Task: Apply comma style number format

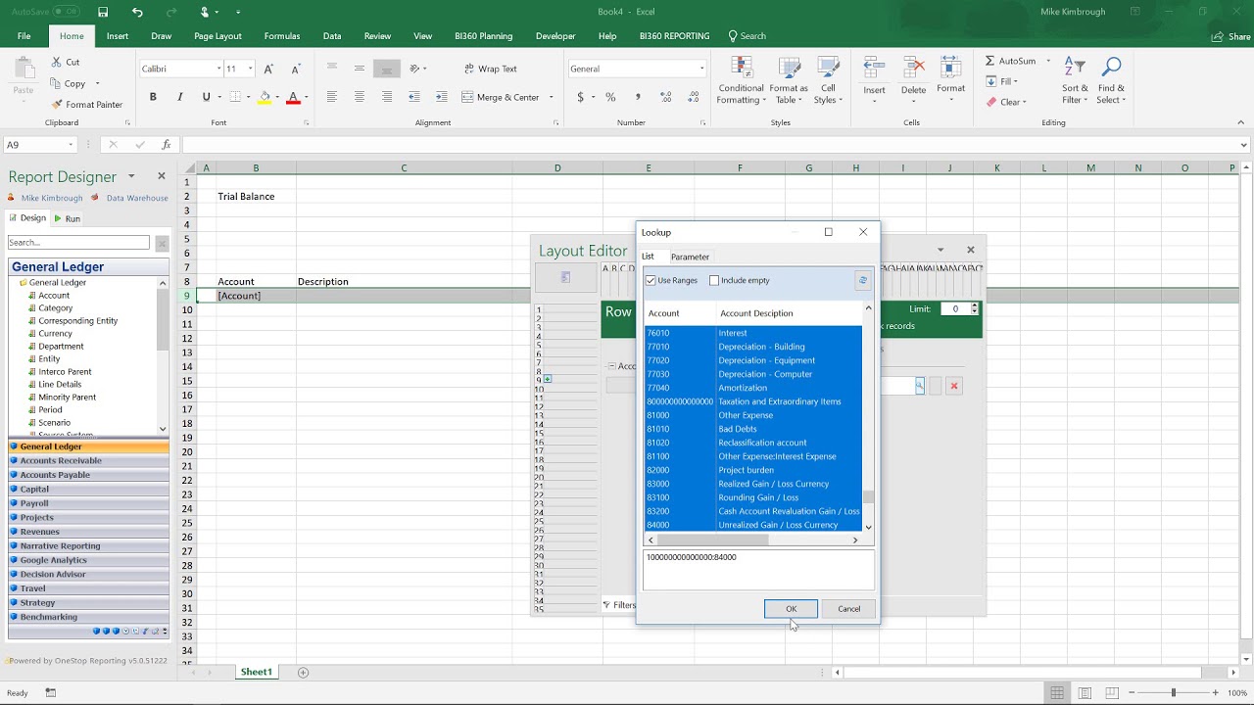Action: (x=638, y=97)
